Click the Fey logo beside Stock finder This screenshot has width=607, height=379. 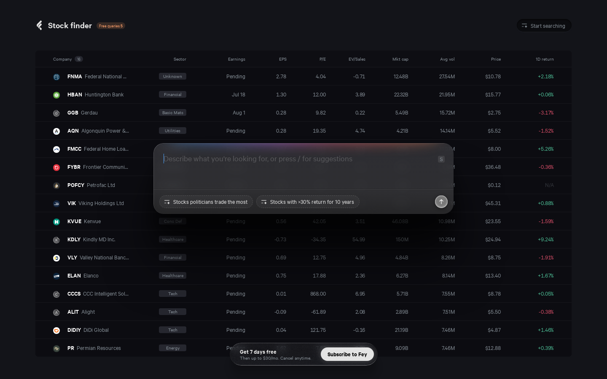(x=39, y=26)
